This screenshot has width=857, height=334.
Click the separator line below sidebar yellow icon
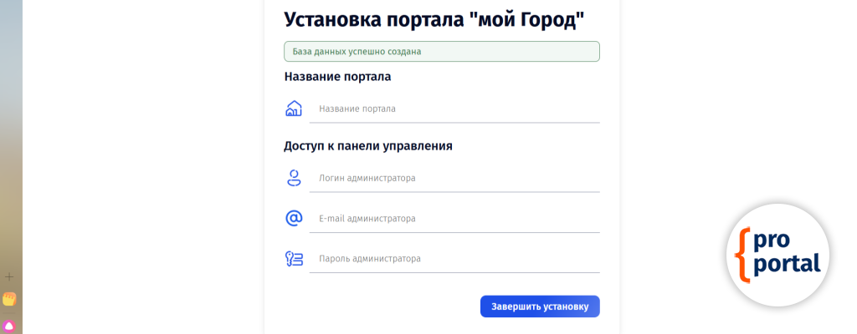9,312
